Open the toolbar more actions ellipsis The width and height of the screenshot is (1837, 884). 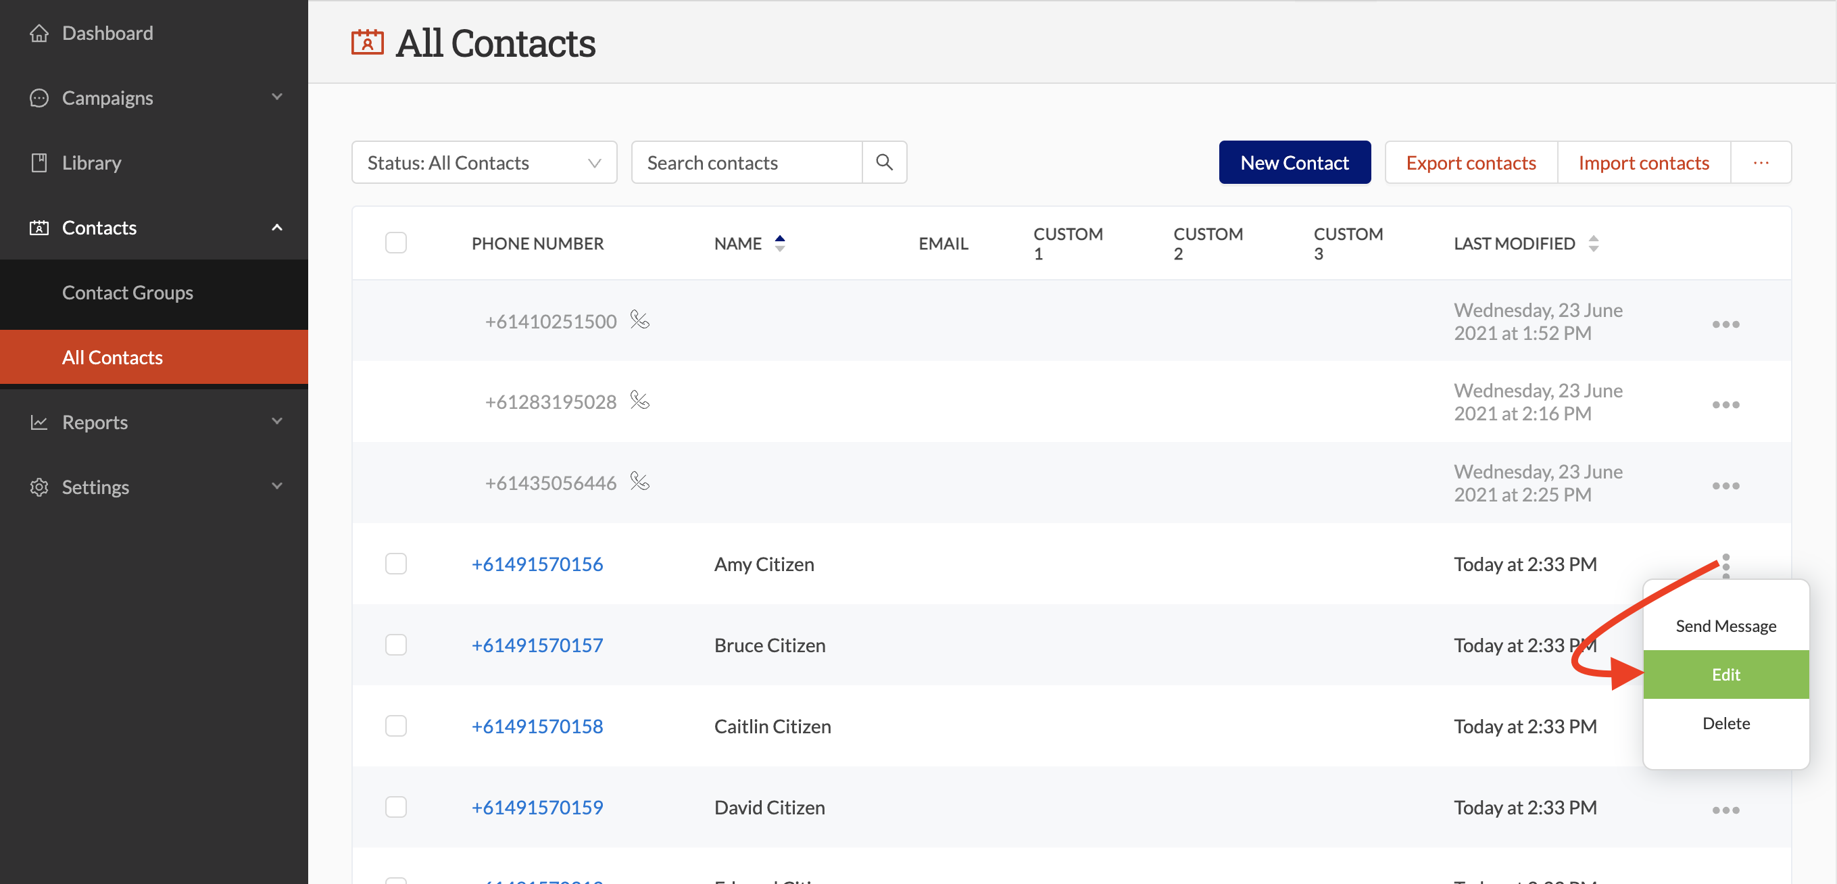coord(1761,163)
